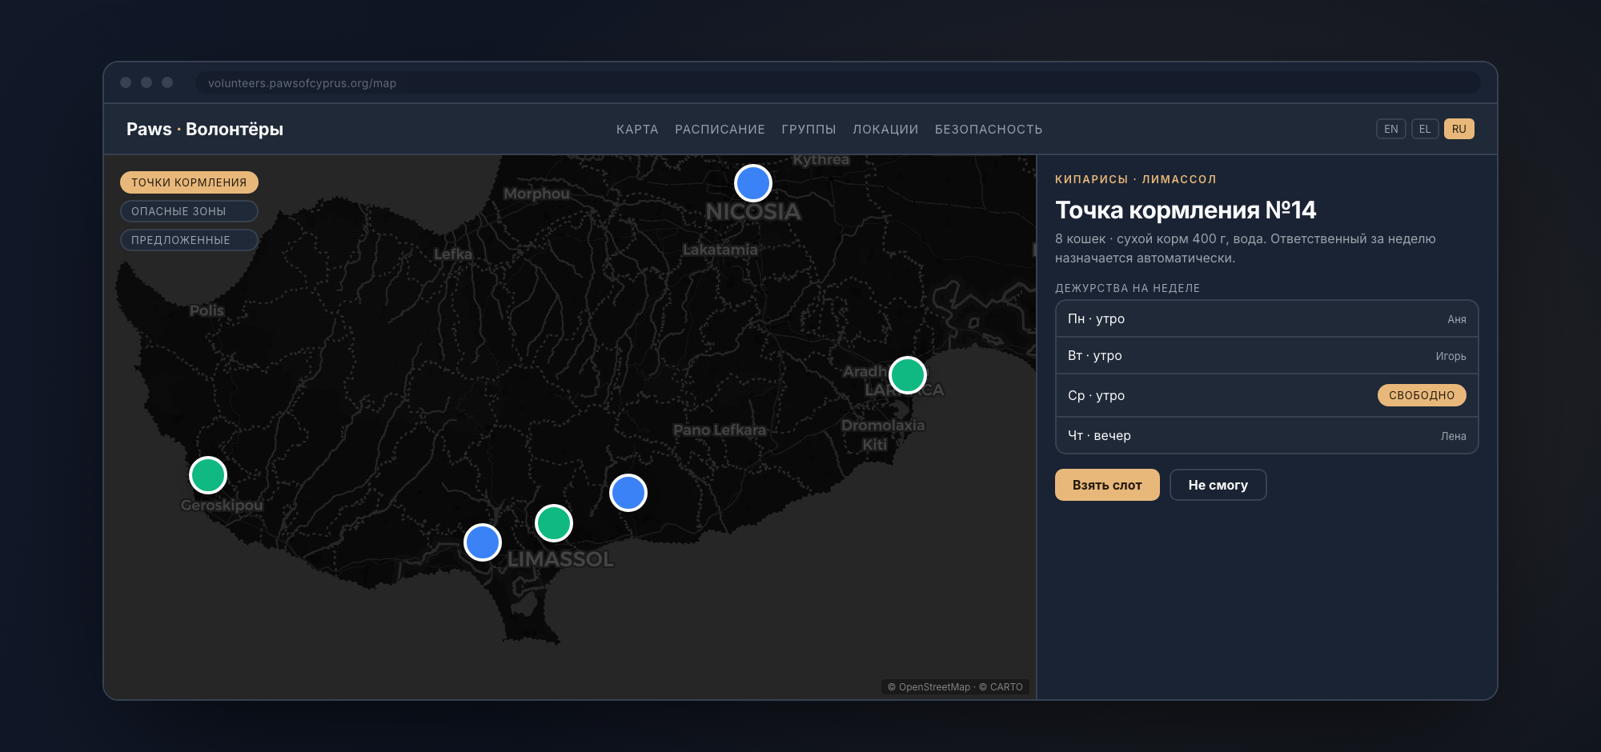
Task: Go to the ГРУППЫ section
Action: tap(809, 130)
